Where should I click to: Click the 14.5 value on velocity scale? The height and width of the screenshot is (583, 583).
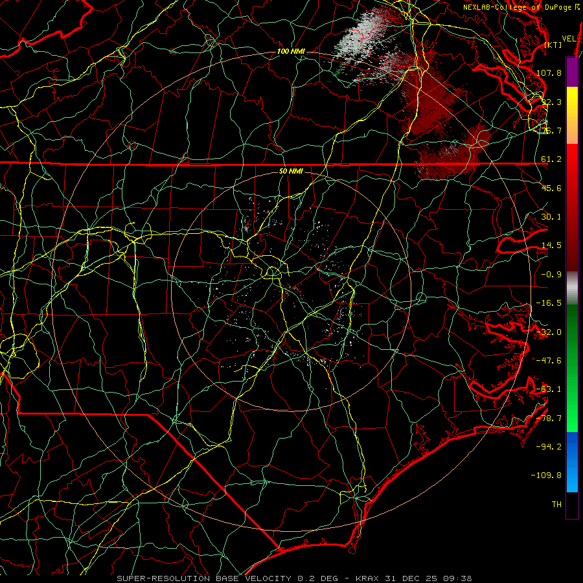pos(551,246)
